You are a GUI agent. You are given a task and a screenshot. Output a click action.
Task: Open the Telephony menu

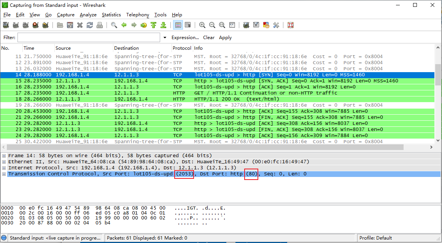pyautogui.click(x=138, y=15)
